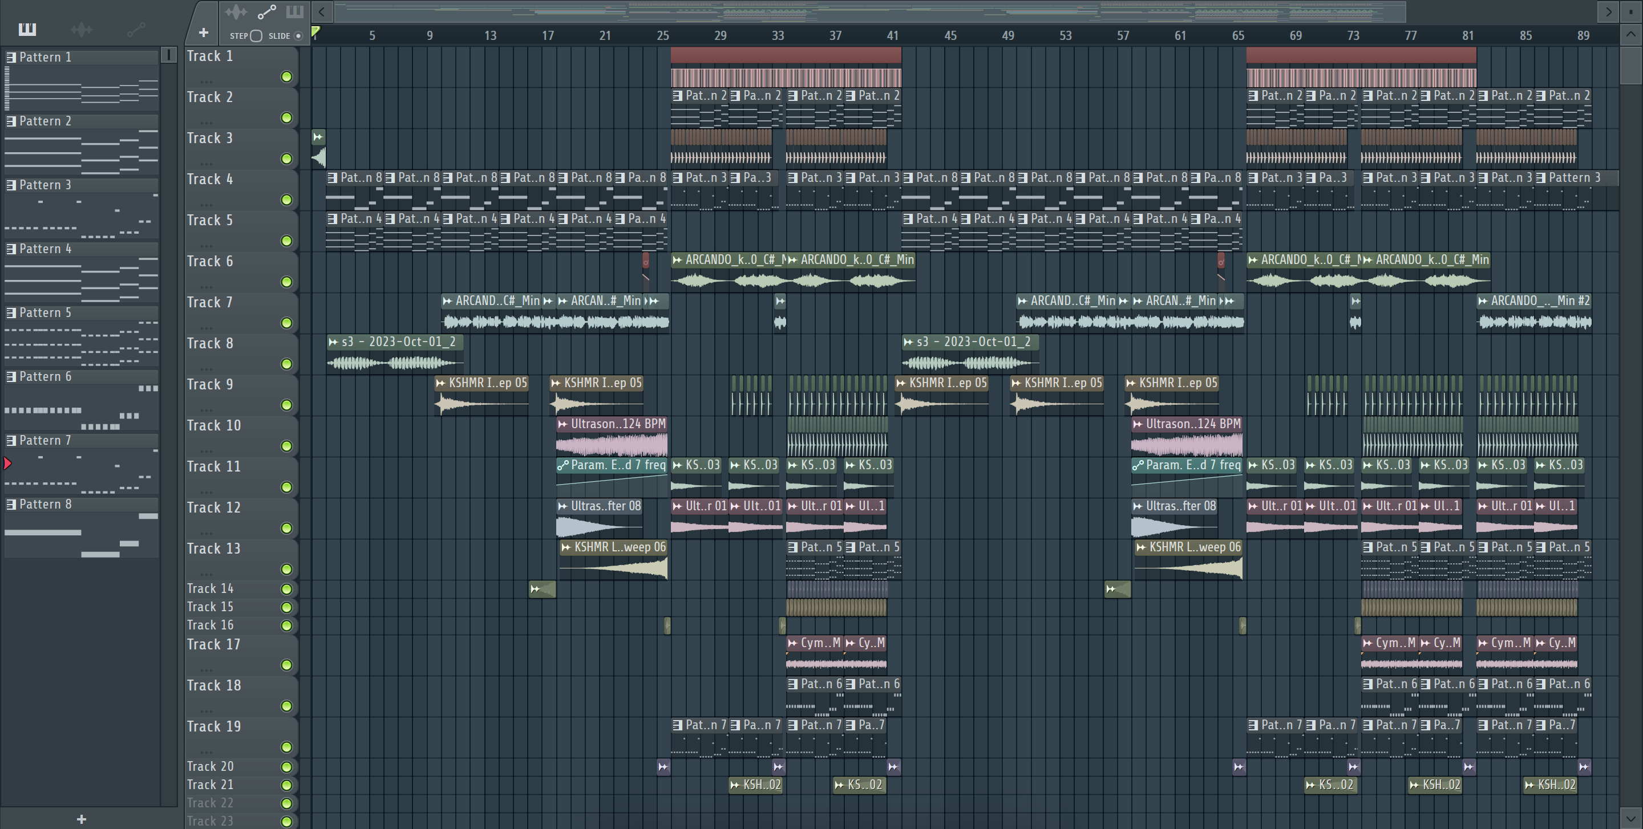Select Pattern 6 name in the picker list
Screen dimensions: 1643x829
45,377
